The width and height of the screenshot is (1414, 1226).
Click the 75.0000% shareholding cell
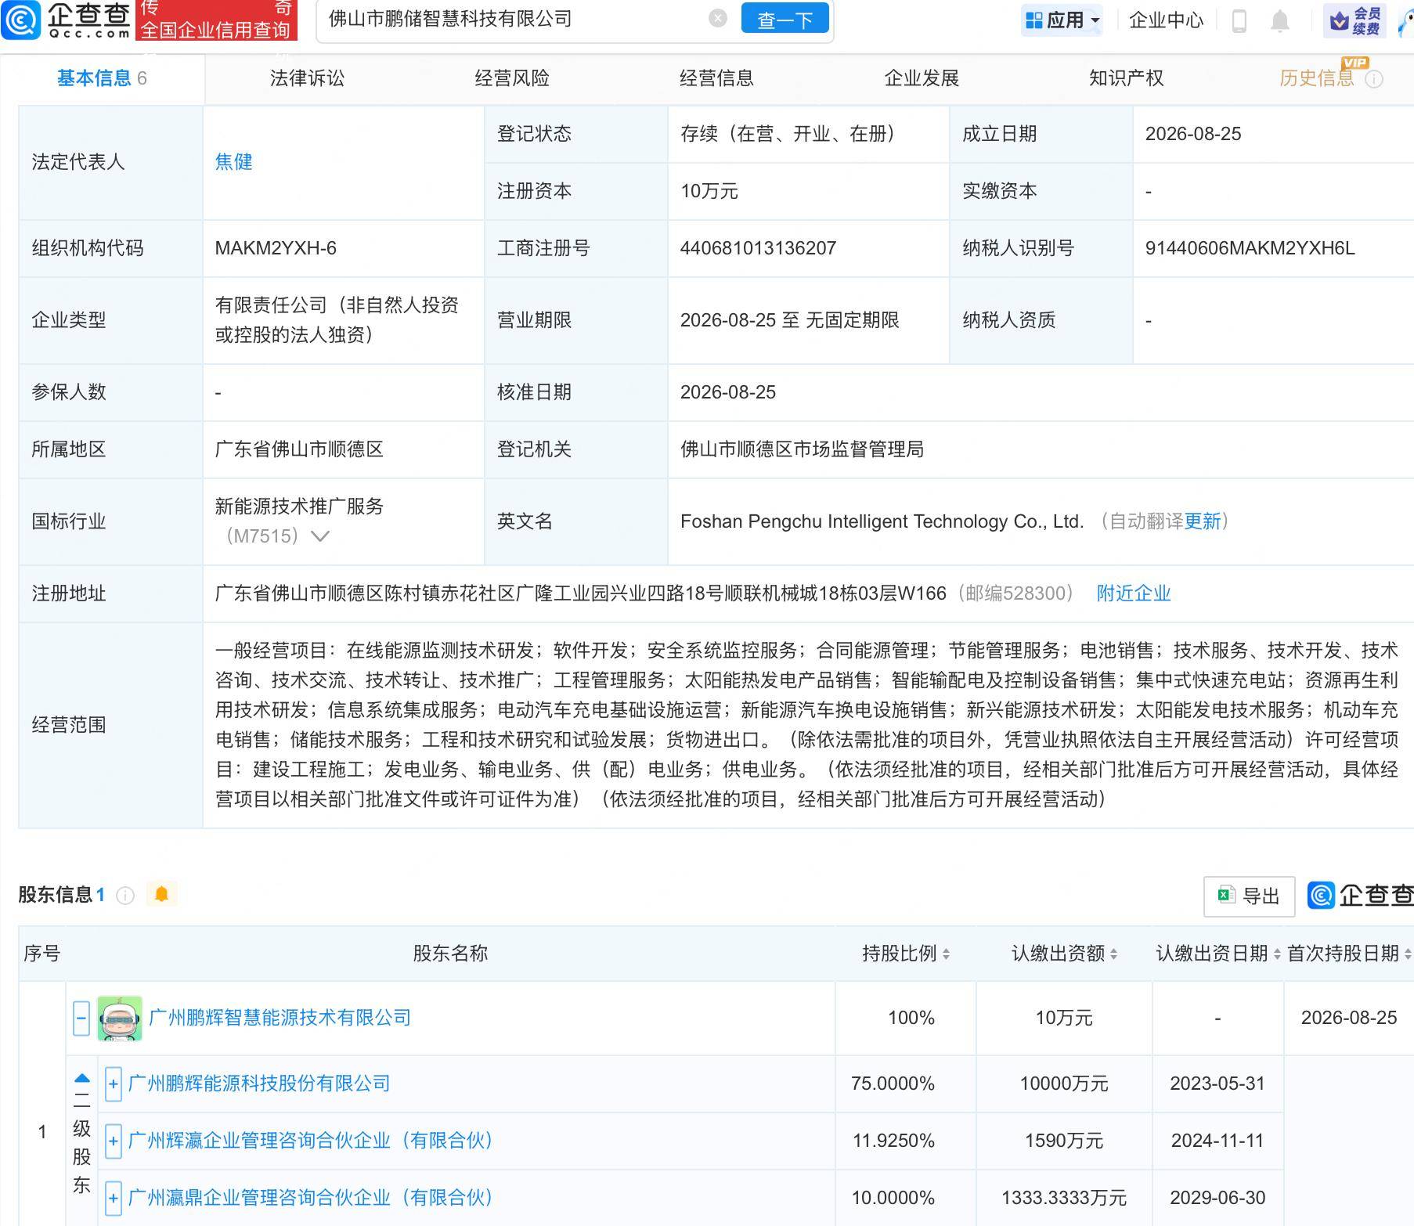click(x=893, y=1084)
